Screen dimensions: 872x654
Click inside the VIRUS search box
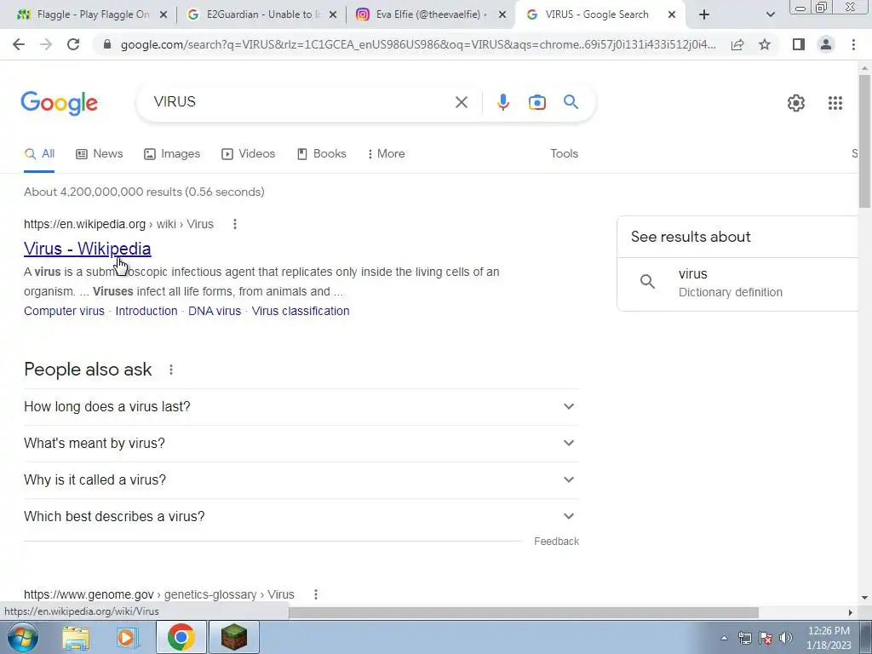pyautogui.click(x=301, y=102)
